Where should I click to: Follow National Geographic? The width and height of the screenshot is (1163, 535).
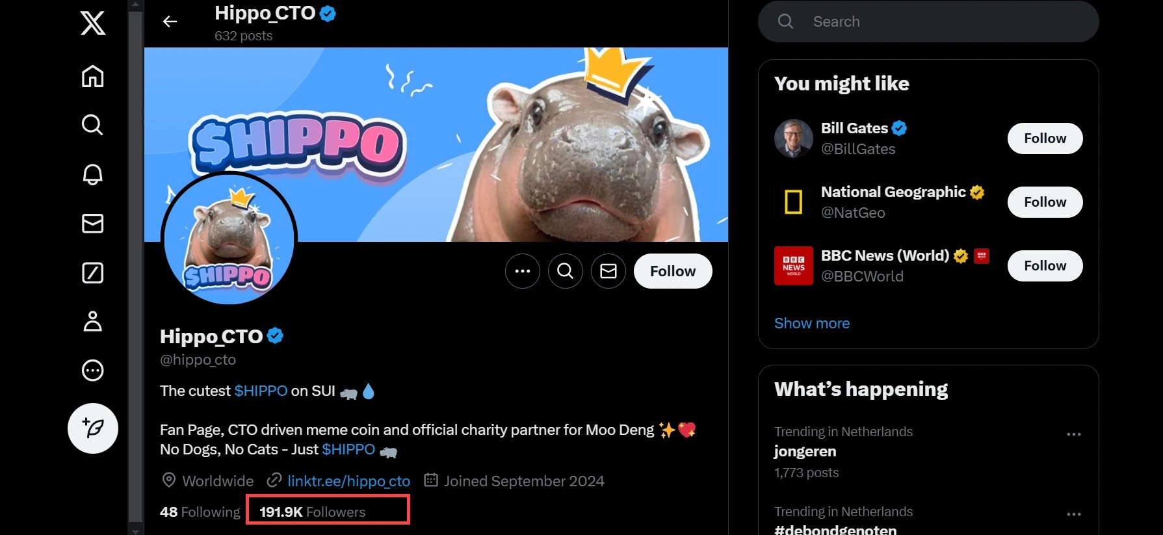pyautogui.click(x=1045, y=202)
